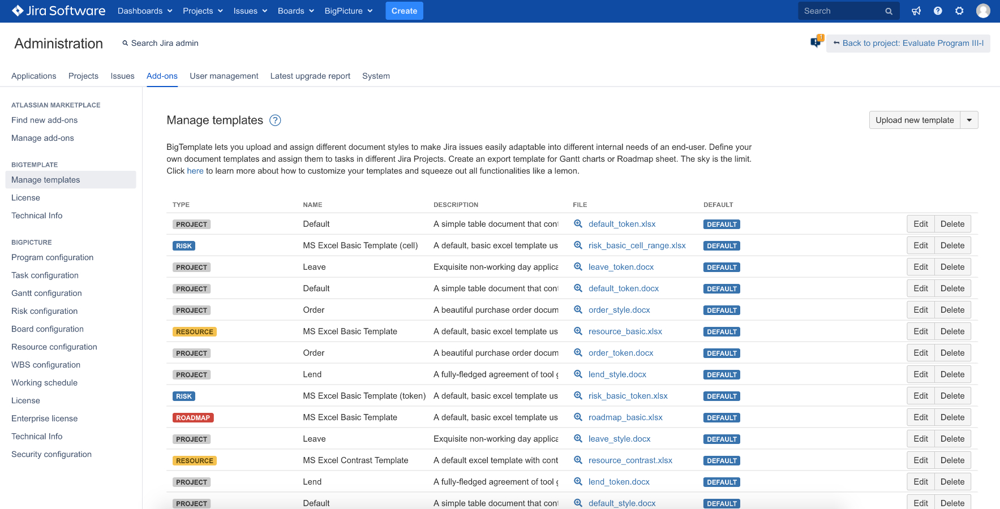Open the feedback megaphone icon

point(916,11)
